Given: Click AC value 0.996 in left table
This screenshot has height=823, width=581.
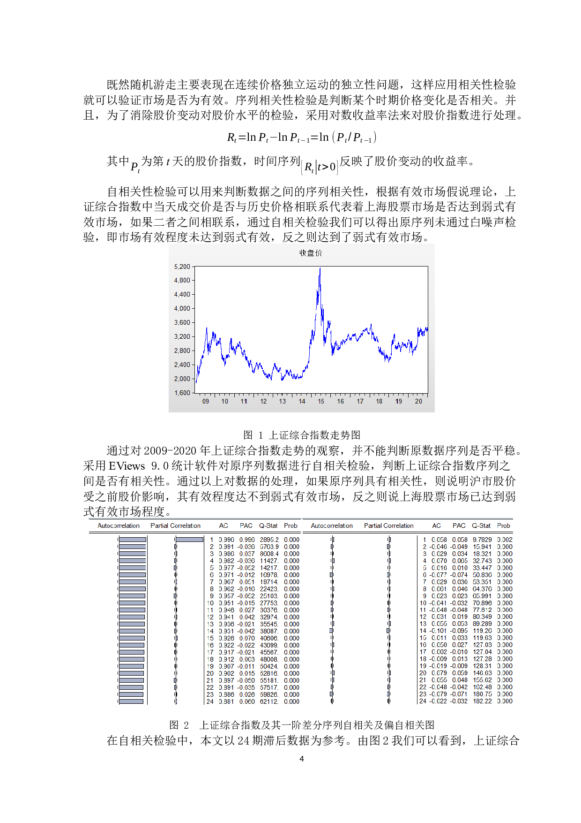Looking at the screenshot, I should (x=226, y=540).
